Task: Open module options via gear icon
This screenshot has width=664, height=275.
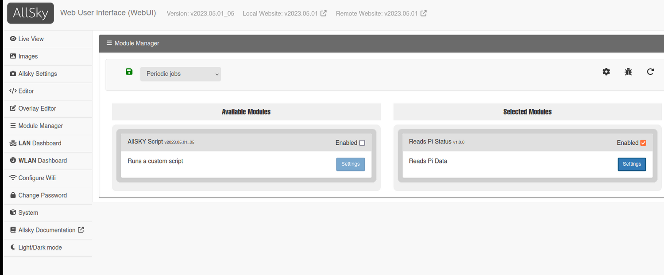Action: click(x=606, y=72)
